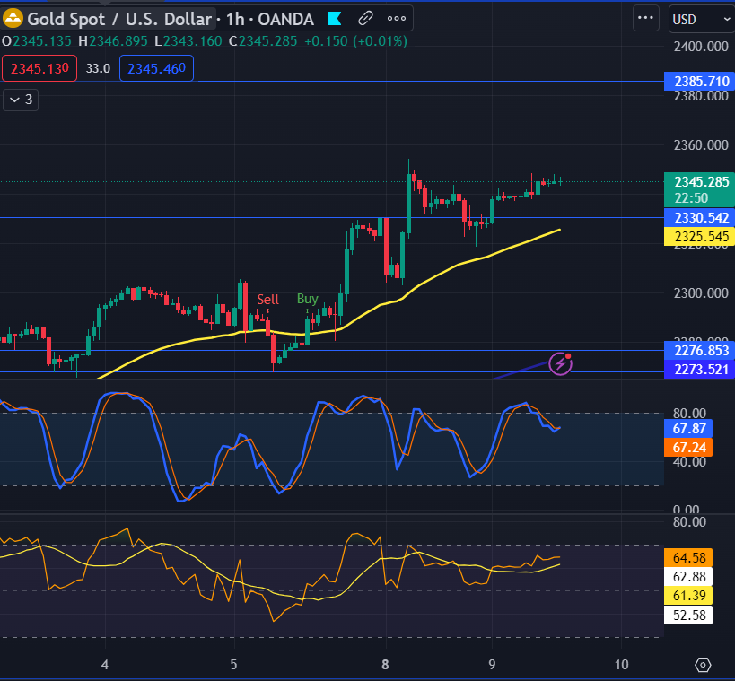Click date label 10 on time axis

(622, 665)
